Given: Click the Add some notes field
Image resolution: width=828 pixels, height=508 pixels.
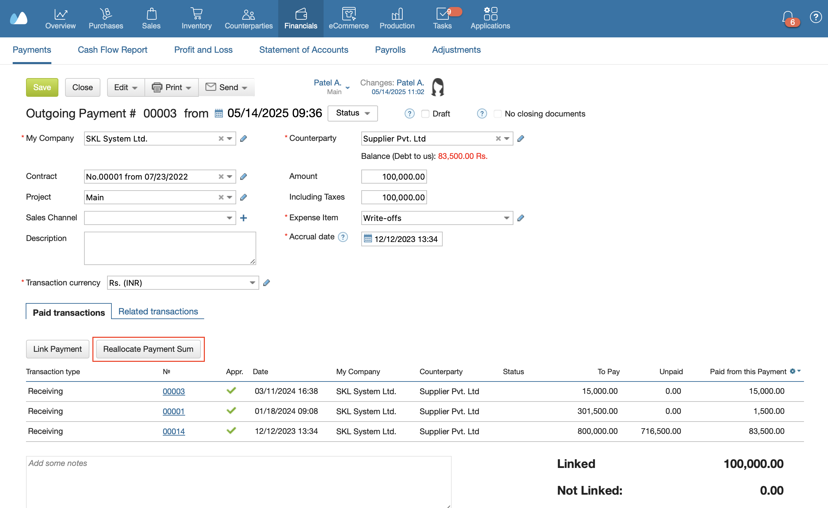Looking at the screenshot, I should point(239,482).
